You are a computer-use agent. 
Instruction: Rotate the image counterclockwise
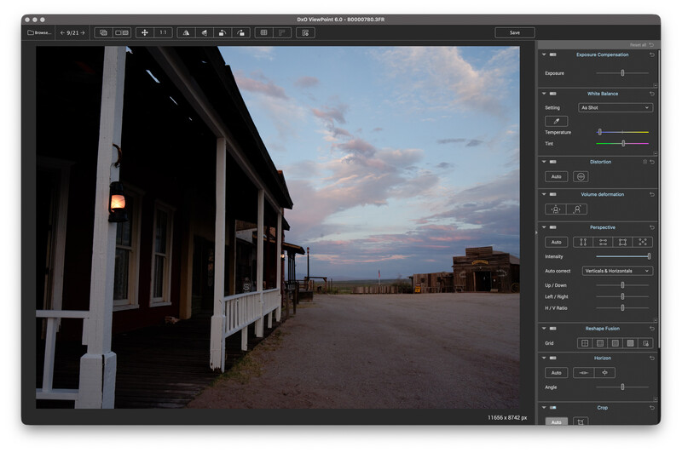223,32
